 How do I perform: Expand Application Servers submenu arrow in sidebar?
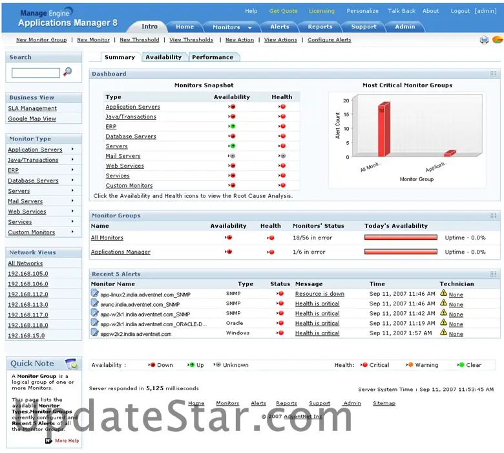point(72,149)
